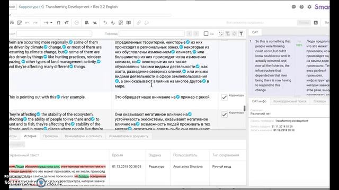Toggle confirmation checkmark for river example segment

click(x=225, y=97)
